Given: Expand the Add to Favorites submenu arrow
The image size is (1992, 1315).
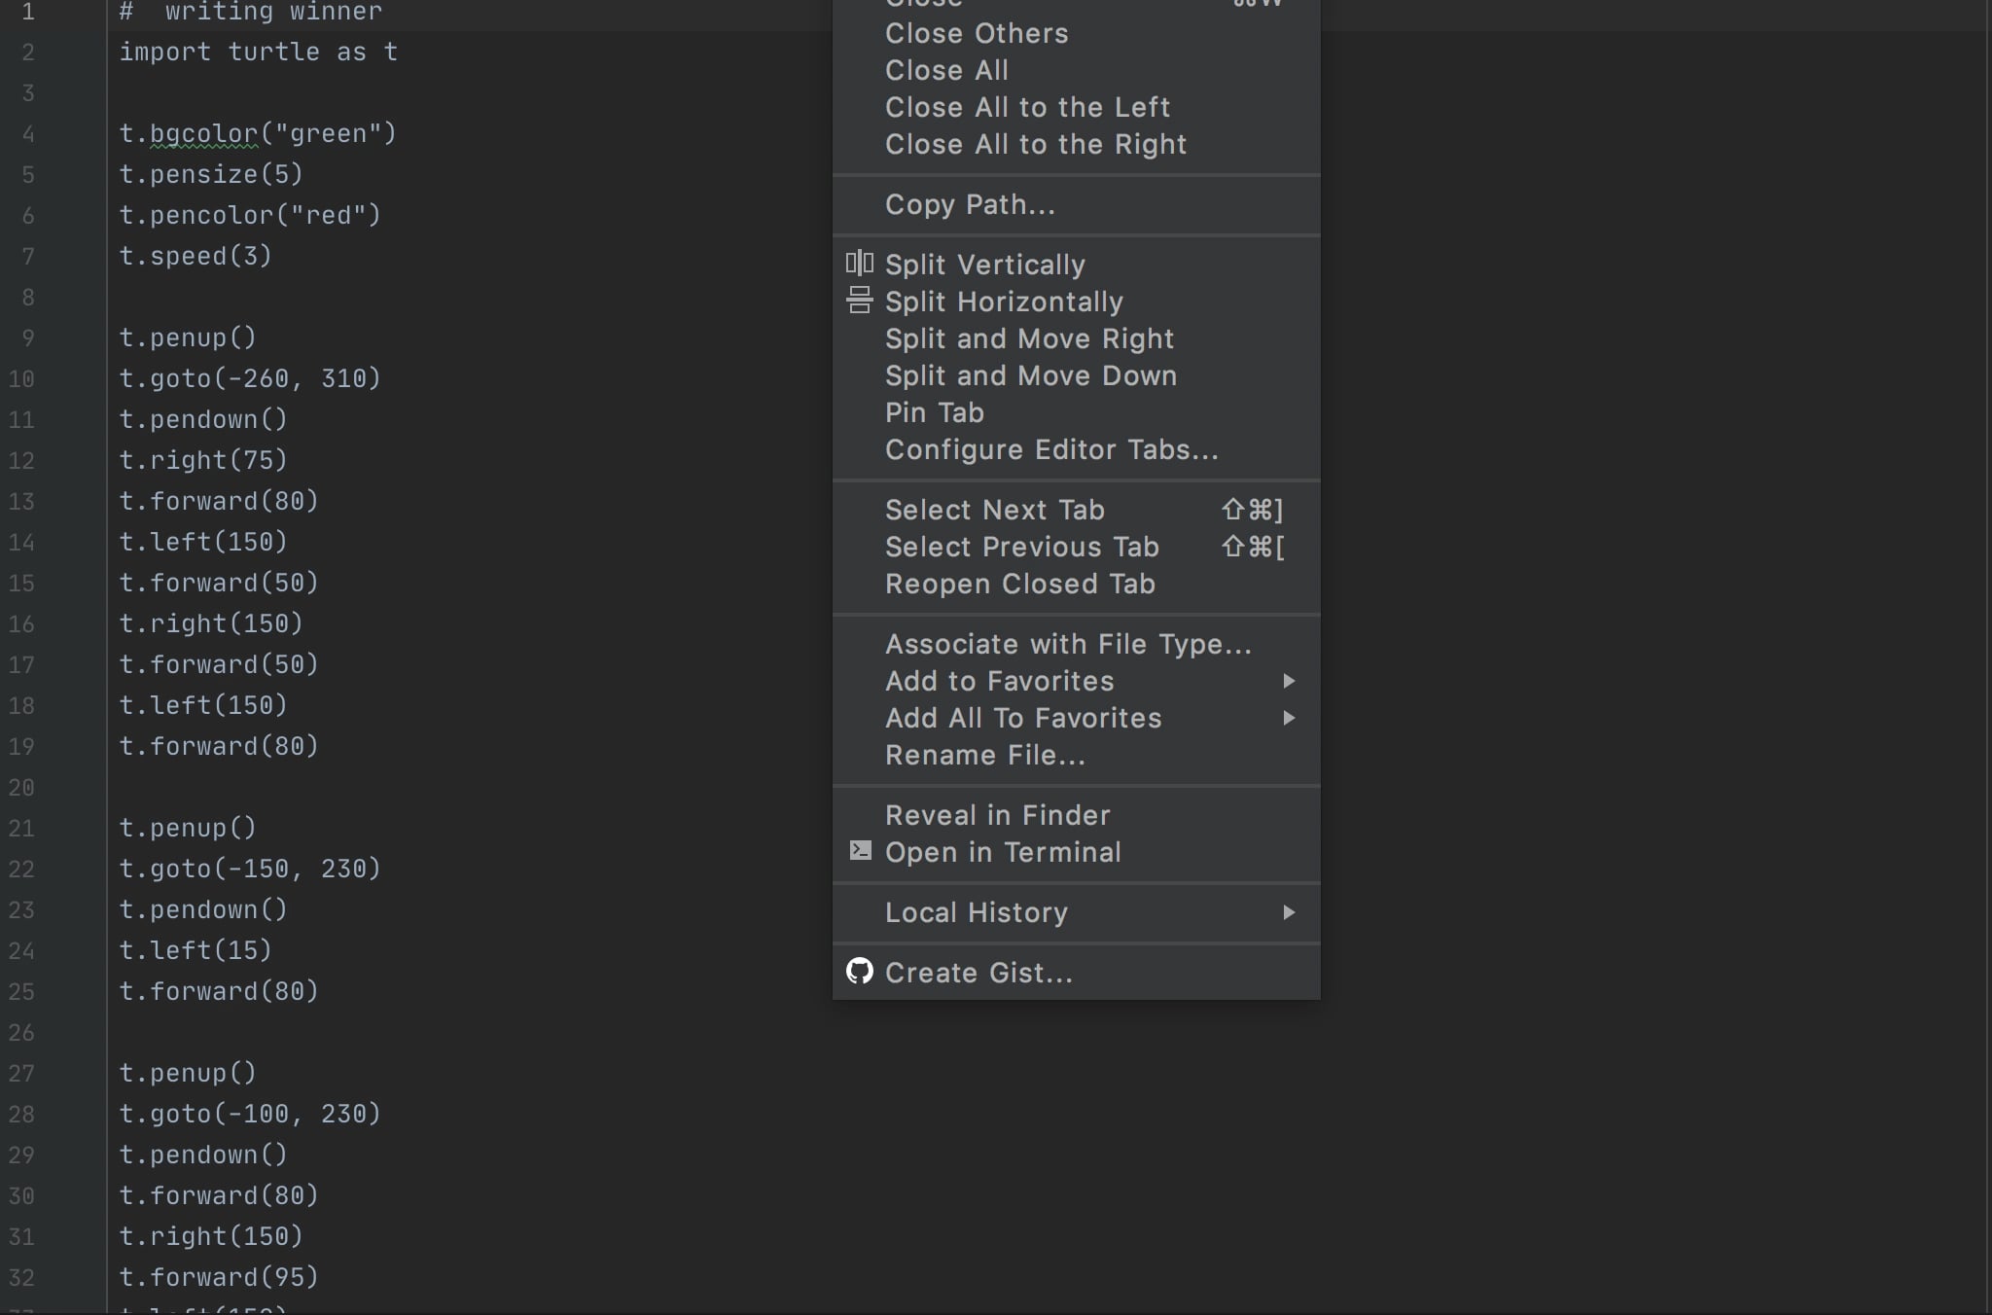Looking at the screenshot, I should (x=1289, y=681).
